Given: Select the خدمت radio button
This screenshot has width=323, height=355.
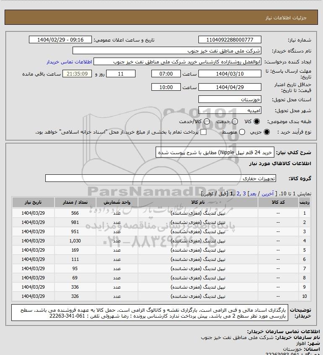Looking at the screenshot, I should (x=235, y=121).
